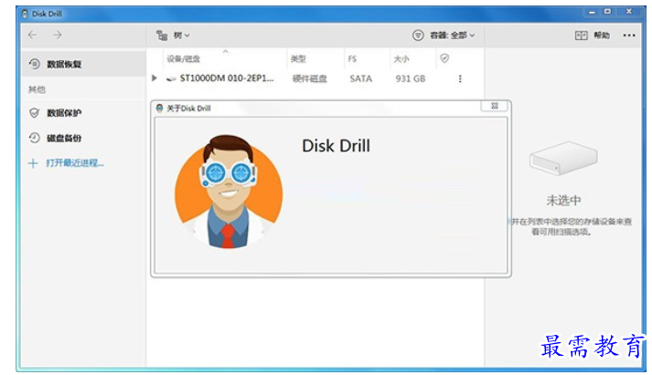
Task: Close the Disk Drill main window
Action: click(629, 12)
